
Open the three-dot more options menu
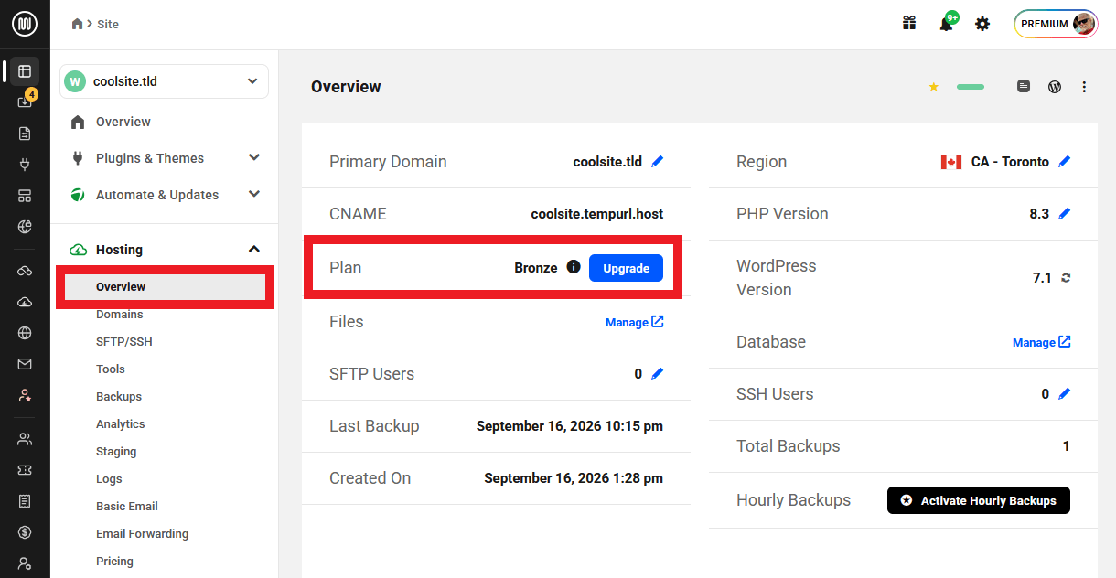(1085, 87)
